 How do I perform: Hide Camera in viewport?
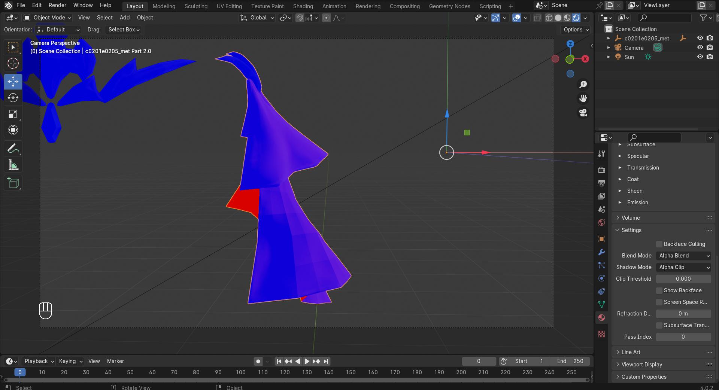[x=700, y=48]
